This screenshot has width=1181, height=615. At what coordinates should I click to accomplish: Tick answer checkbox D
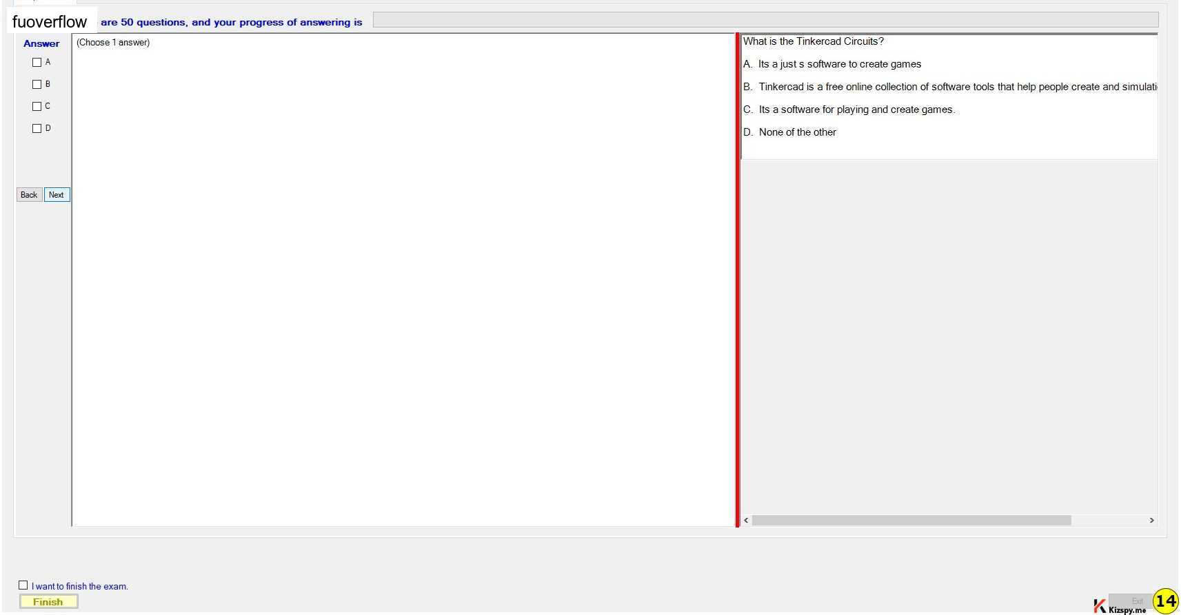tap(37, 128)
